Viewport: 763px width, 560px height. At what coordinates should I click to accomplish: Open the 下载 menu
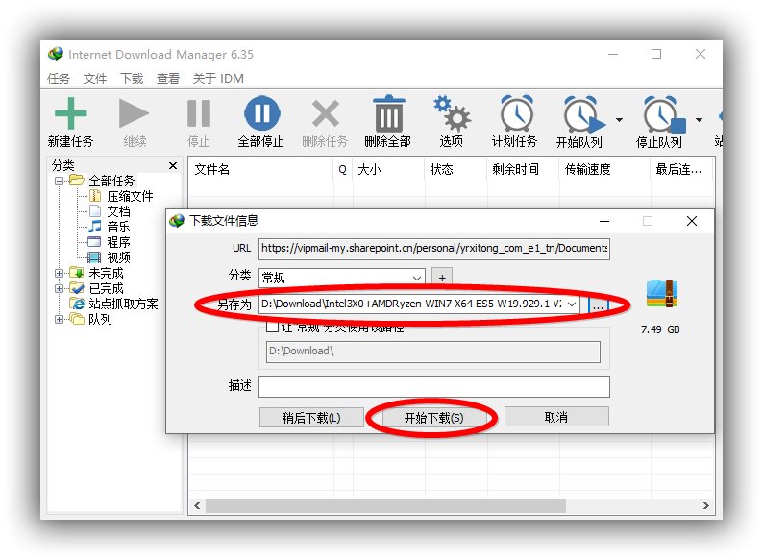(x=132, y=78)
